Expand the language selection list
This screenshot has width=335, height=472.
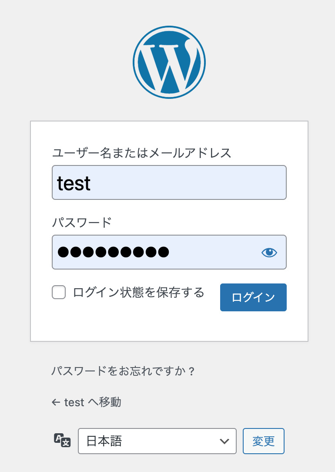pyautogui.click(x=157, y=441)
